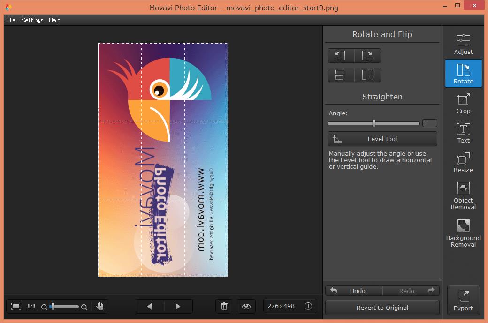This screenshot has width=488, height=323.
Task: Fit image to window
Action: click(x=16, y=307)
